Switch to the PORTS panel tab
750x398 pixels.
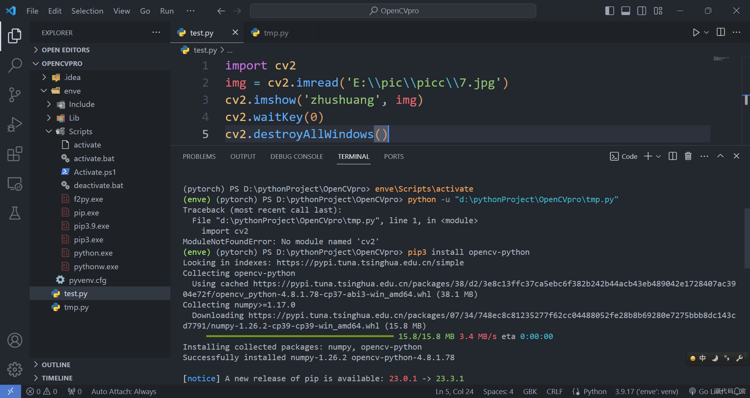click(x=394, y=156)
